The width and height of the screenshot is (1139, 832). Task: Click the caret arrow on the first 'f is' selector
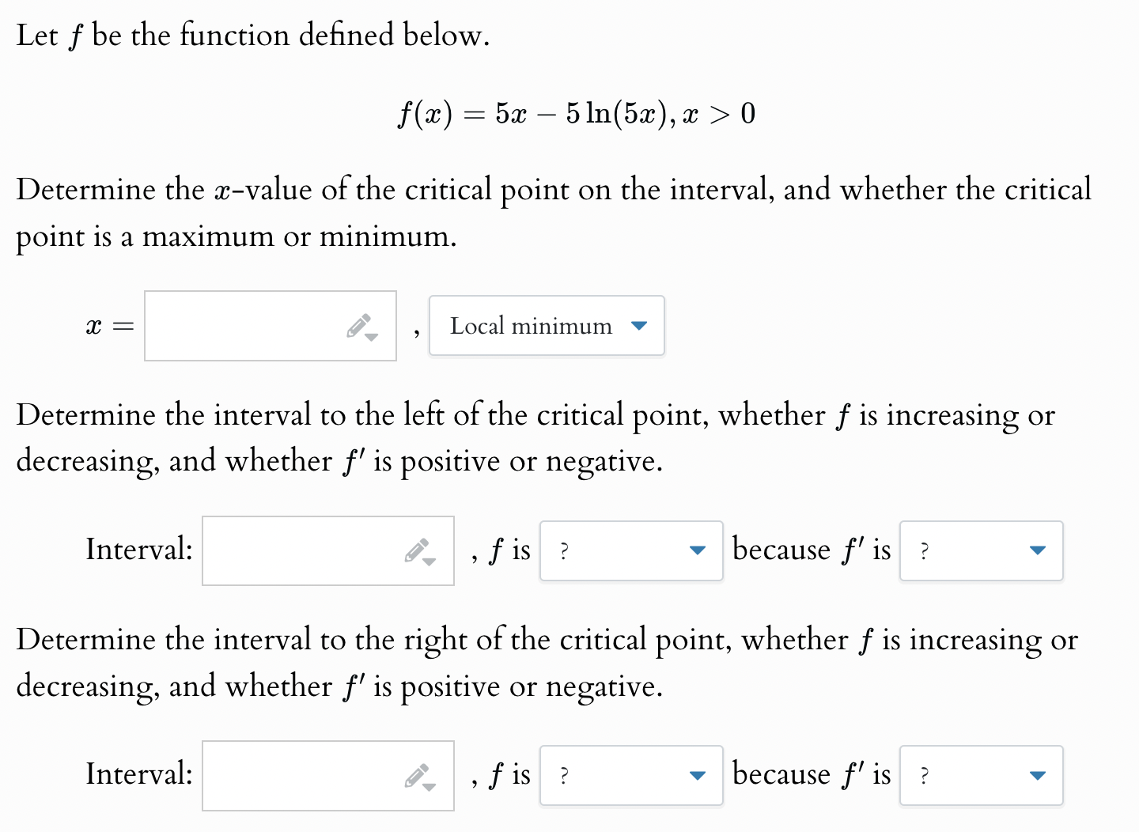tap(697, 551)
